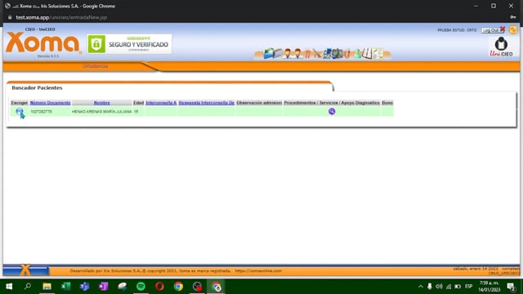The width and height of the screenshot is (523, 294).
Task: Open Microsoft Teams from the taskbar
Action: coord(84,287)
